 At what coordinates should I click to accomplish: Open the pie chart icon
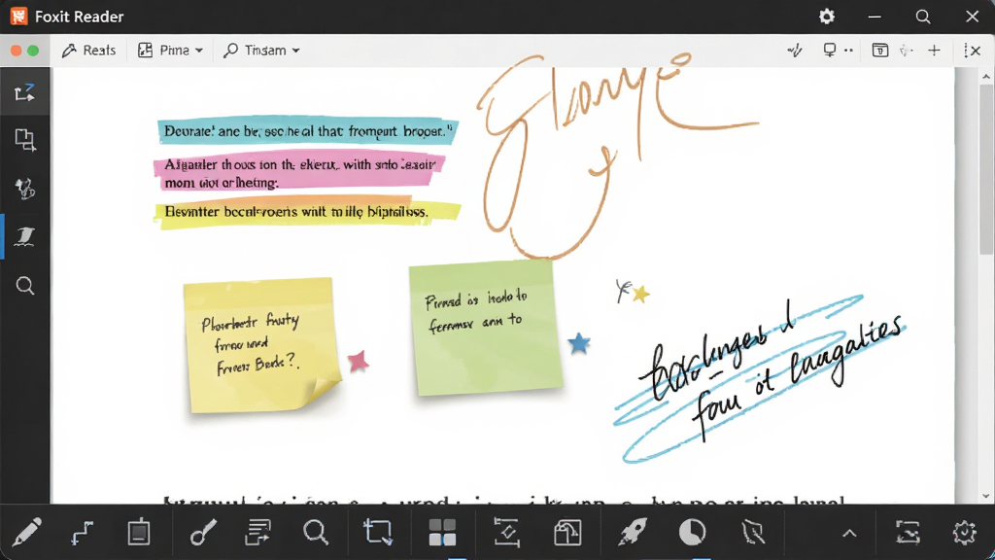692,532
